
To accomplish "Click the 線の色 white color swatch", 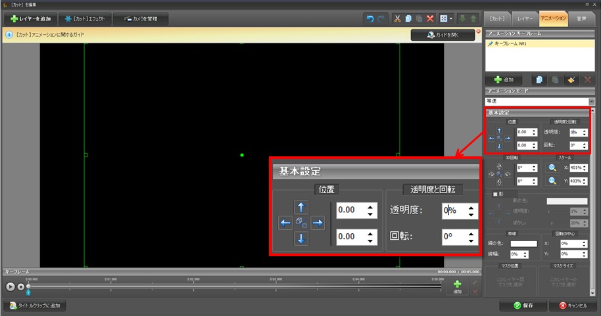I will (525, 244).
